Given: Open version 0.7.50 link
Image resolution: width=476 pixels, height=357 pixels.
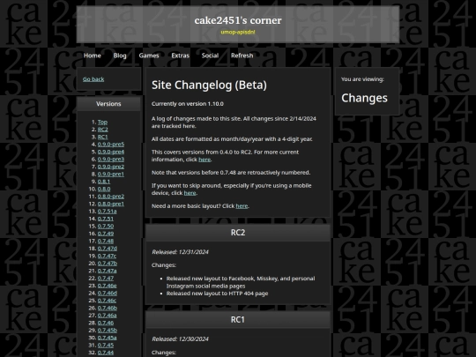Looking at the screenshot, I should click(106, 227).
